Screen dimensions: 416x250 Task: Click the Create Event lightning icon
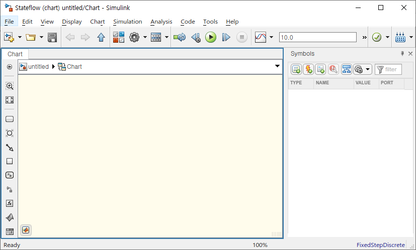(308, 69)
